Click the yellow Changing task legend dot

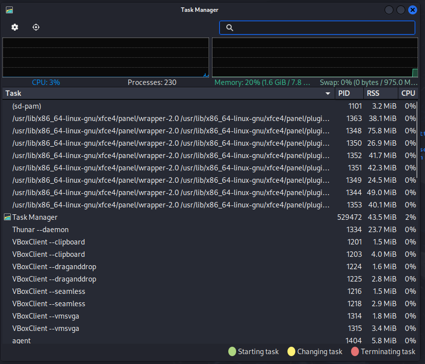click(x=291, y=352)
